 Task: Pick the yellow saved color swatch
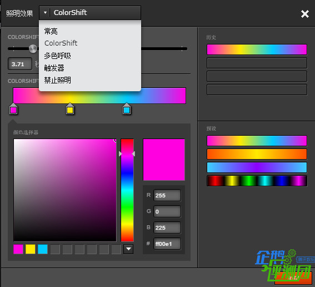31,249
